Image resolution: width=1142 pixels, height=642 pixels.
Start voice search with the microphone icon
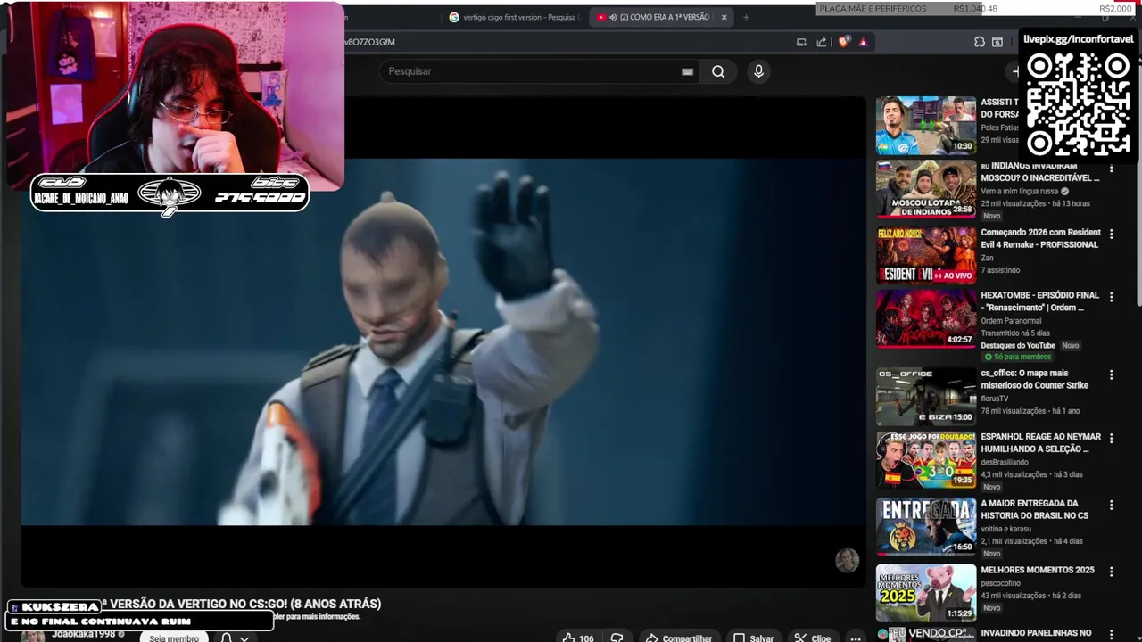tap(758, 71)
